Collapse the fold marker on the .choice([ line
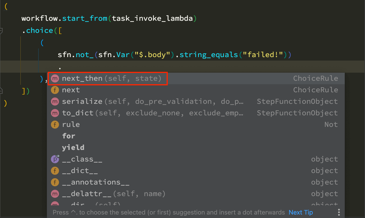The image size is (365, 218). click(x=1, y=31)
